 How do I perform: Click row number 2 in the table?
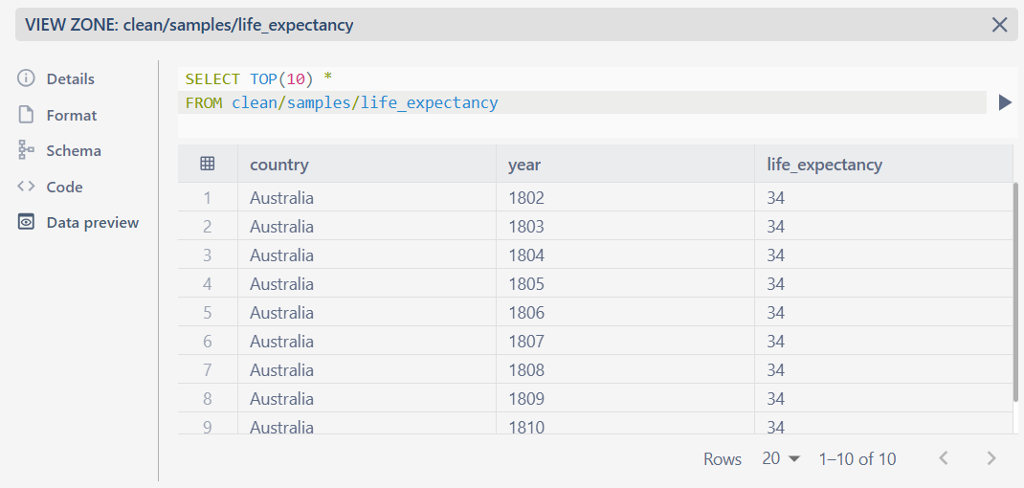tap(208, 227)
